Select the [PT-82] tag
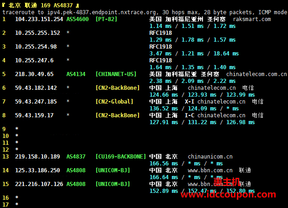The width and height of the screenshot is (288, 208). [106, 19]
